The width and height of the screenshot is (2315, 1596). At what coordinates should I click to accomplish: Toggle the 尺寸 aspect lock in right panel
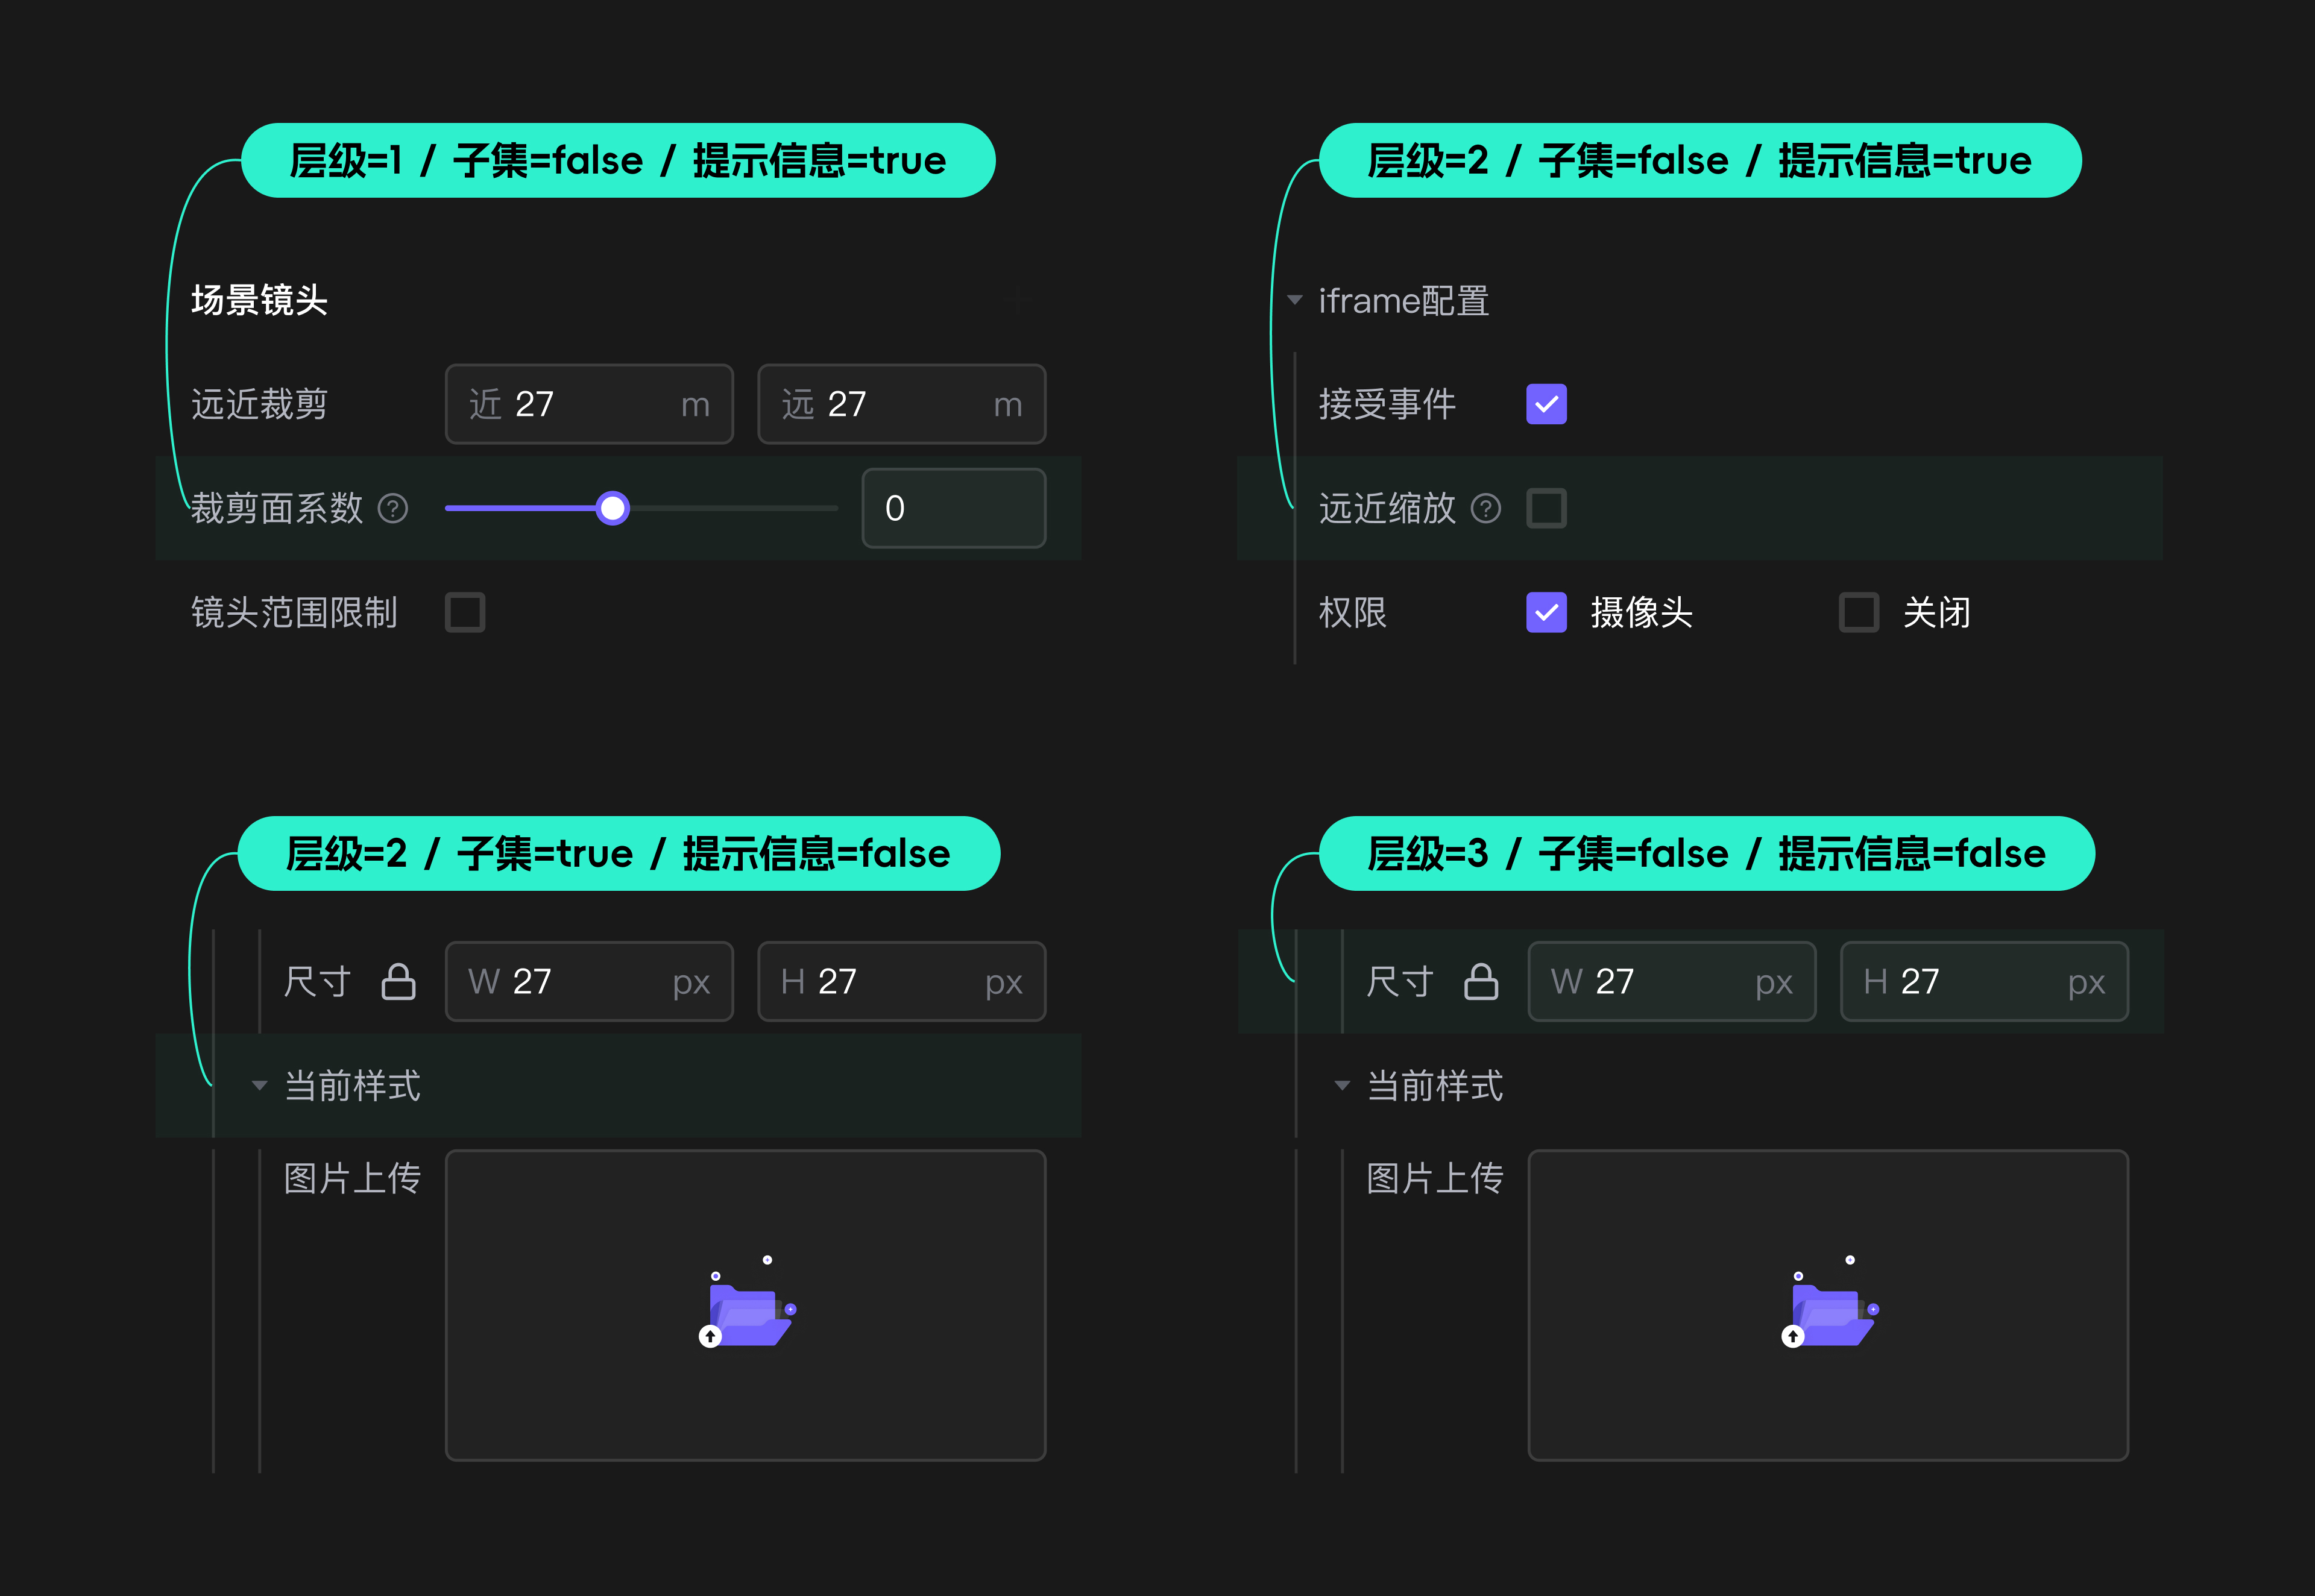click(1482, 981)
